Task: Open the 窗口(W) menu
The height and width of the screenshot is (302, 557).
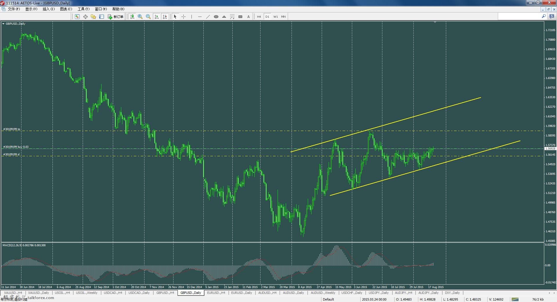Action: [101, 9]
